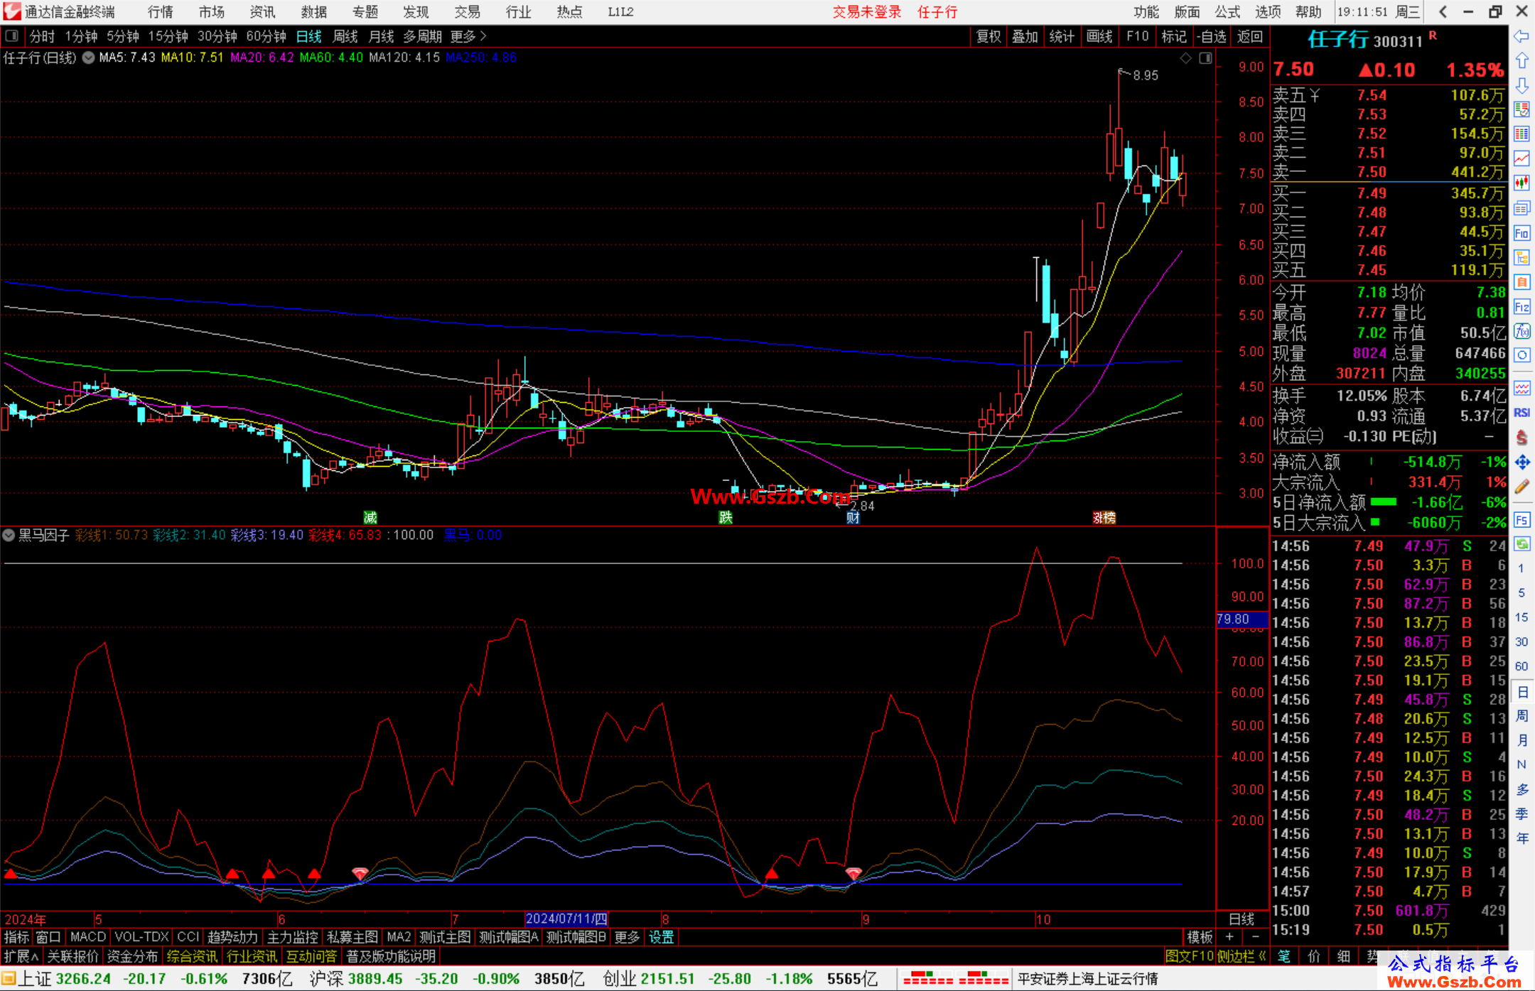Viewport: 1535px width, 991px height.
Task: Open the 资讯 menu
Action: (262, 11)
